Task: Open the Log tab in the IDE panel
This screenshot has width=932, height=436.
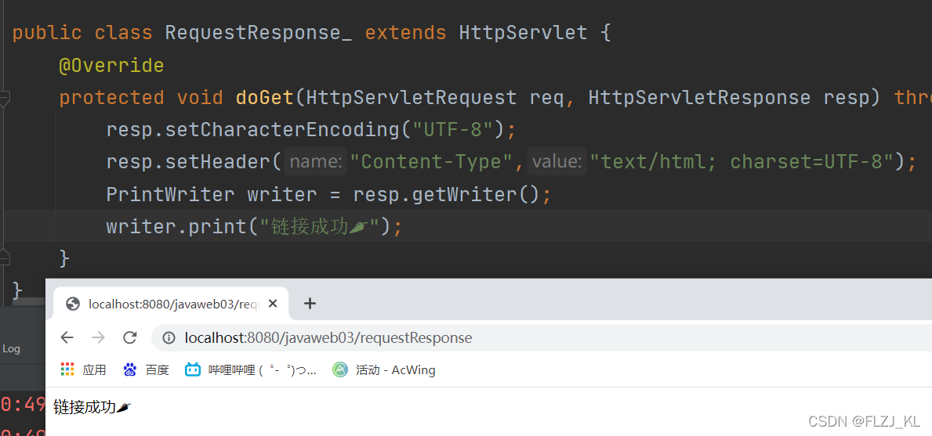Action: (11, 349)
